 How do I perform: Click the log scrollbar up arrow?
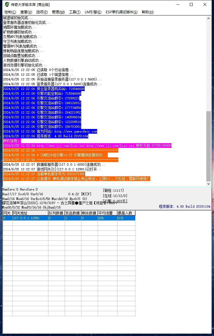click(209, 18)
